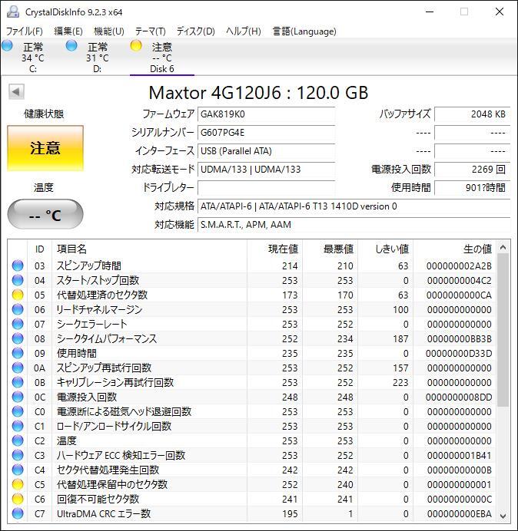
Task: Click the 生の値 column header
Action: (x=454, y=249)
